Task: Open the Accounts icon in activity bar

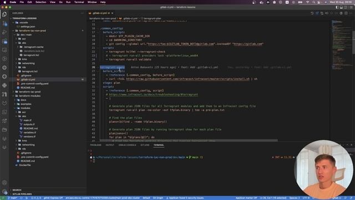Action: [x=4, y=183]
